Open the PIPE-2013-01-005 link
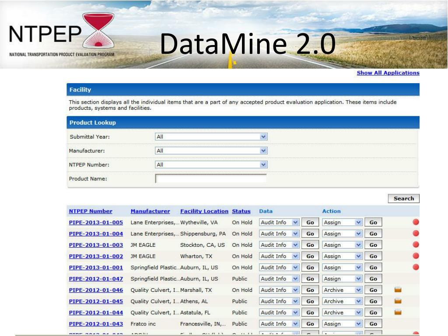Screen dimensions: 448x336 96,222
